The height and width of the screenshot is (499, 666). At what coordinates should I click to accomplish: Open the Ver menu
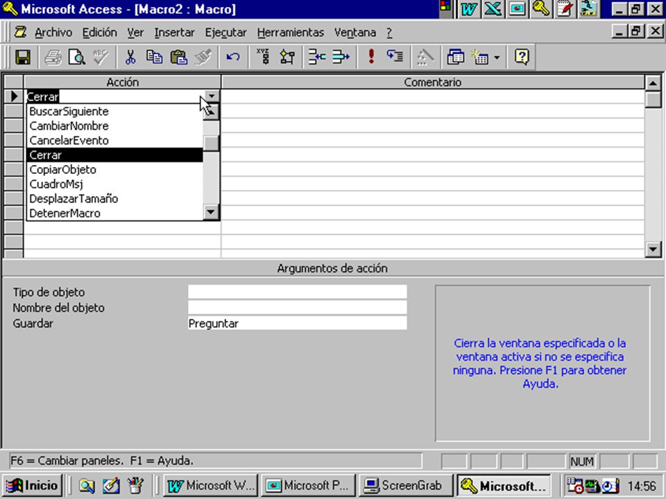135,33
